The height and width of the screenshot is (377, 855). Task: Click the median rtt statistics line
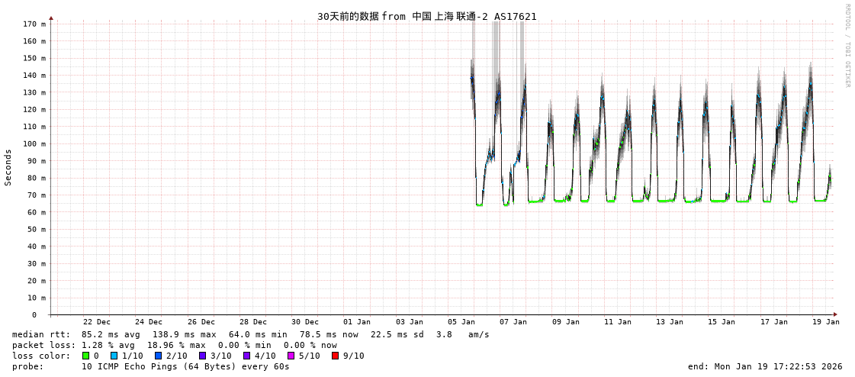click(250, 334)
